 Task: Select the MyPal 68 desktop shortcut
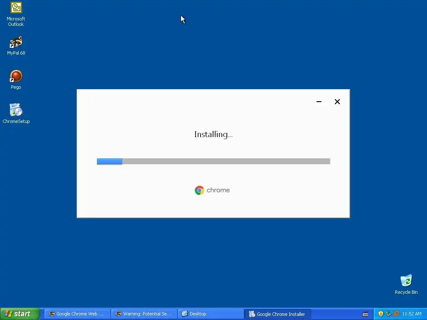pyautogui.click(x=16, y=46)
